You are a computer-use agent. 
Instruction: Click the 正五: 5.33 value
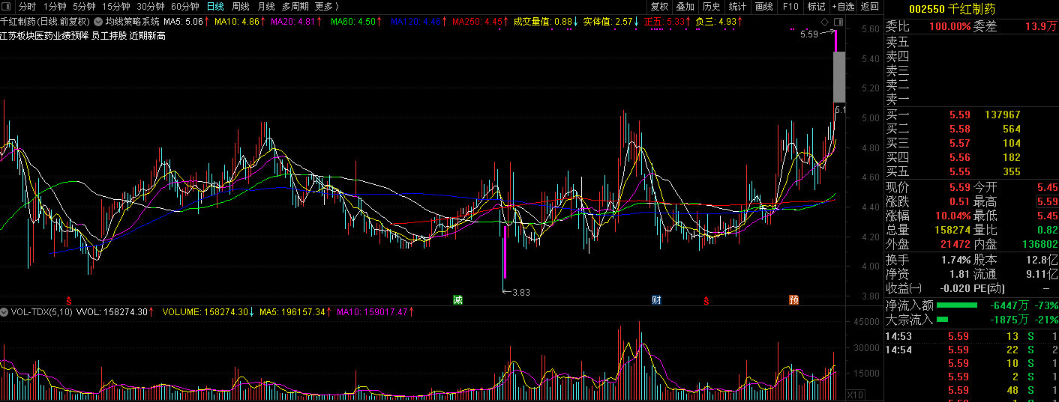664,22
